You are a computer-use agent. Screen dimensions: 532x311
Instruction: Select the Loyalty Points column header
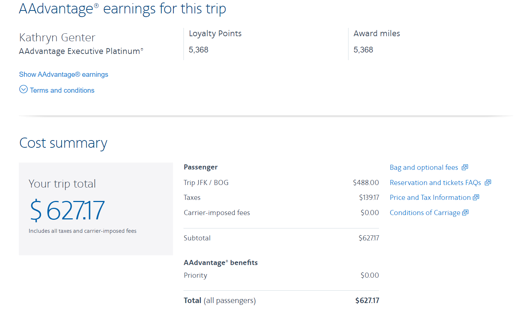click(x=215, y=33)
